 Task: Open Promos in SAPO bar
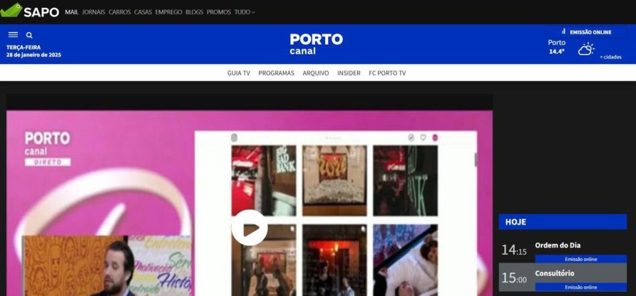coord(219,12)
